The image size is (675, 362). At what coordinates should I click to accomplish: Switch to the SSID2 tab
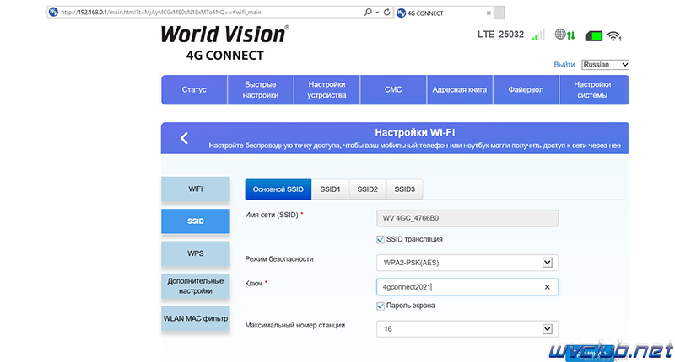368,189
